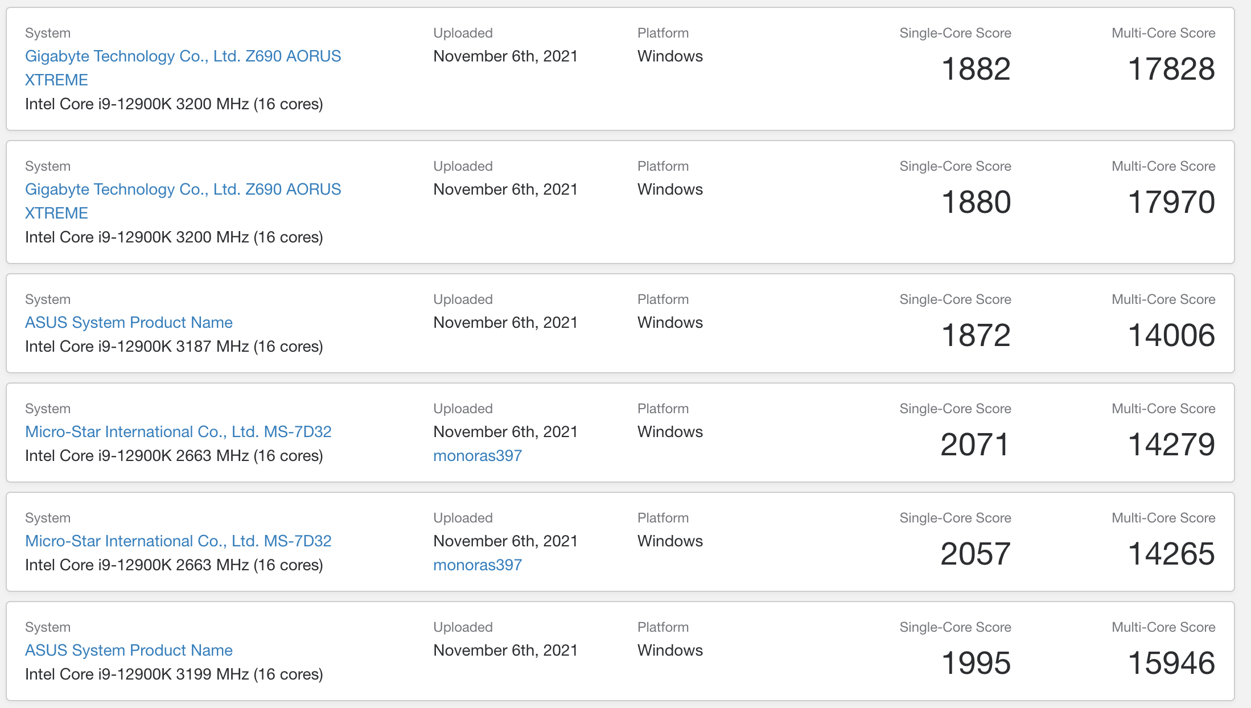Click the single-core score 2057
This screenshot has height=708, width=1251.
(x=975, y=554)
